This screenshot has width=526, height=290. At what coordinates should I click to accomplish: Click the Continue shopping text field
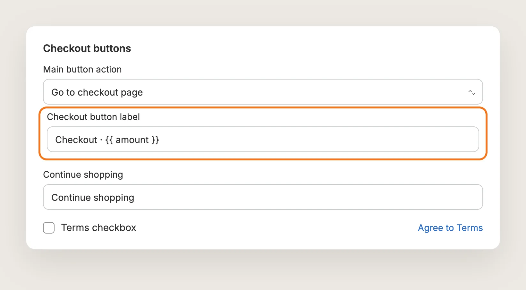point(263,197)
